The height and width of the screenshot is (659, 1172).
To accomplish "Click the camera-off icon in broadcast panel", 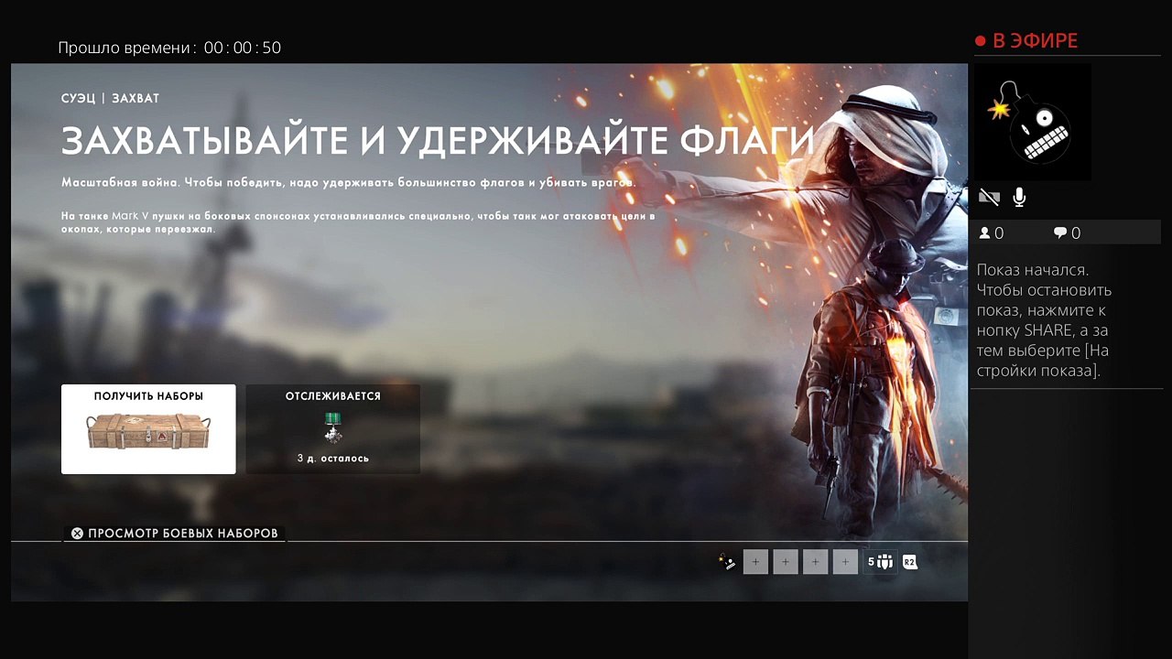I will [989, 197].
